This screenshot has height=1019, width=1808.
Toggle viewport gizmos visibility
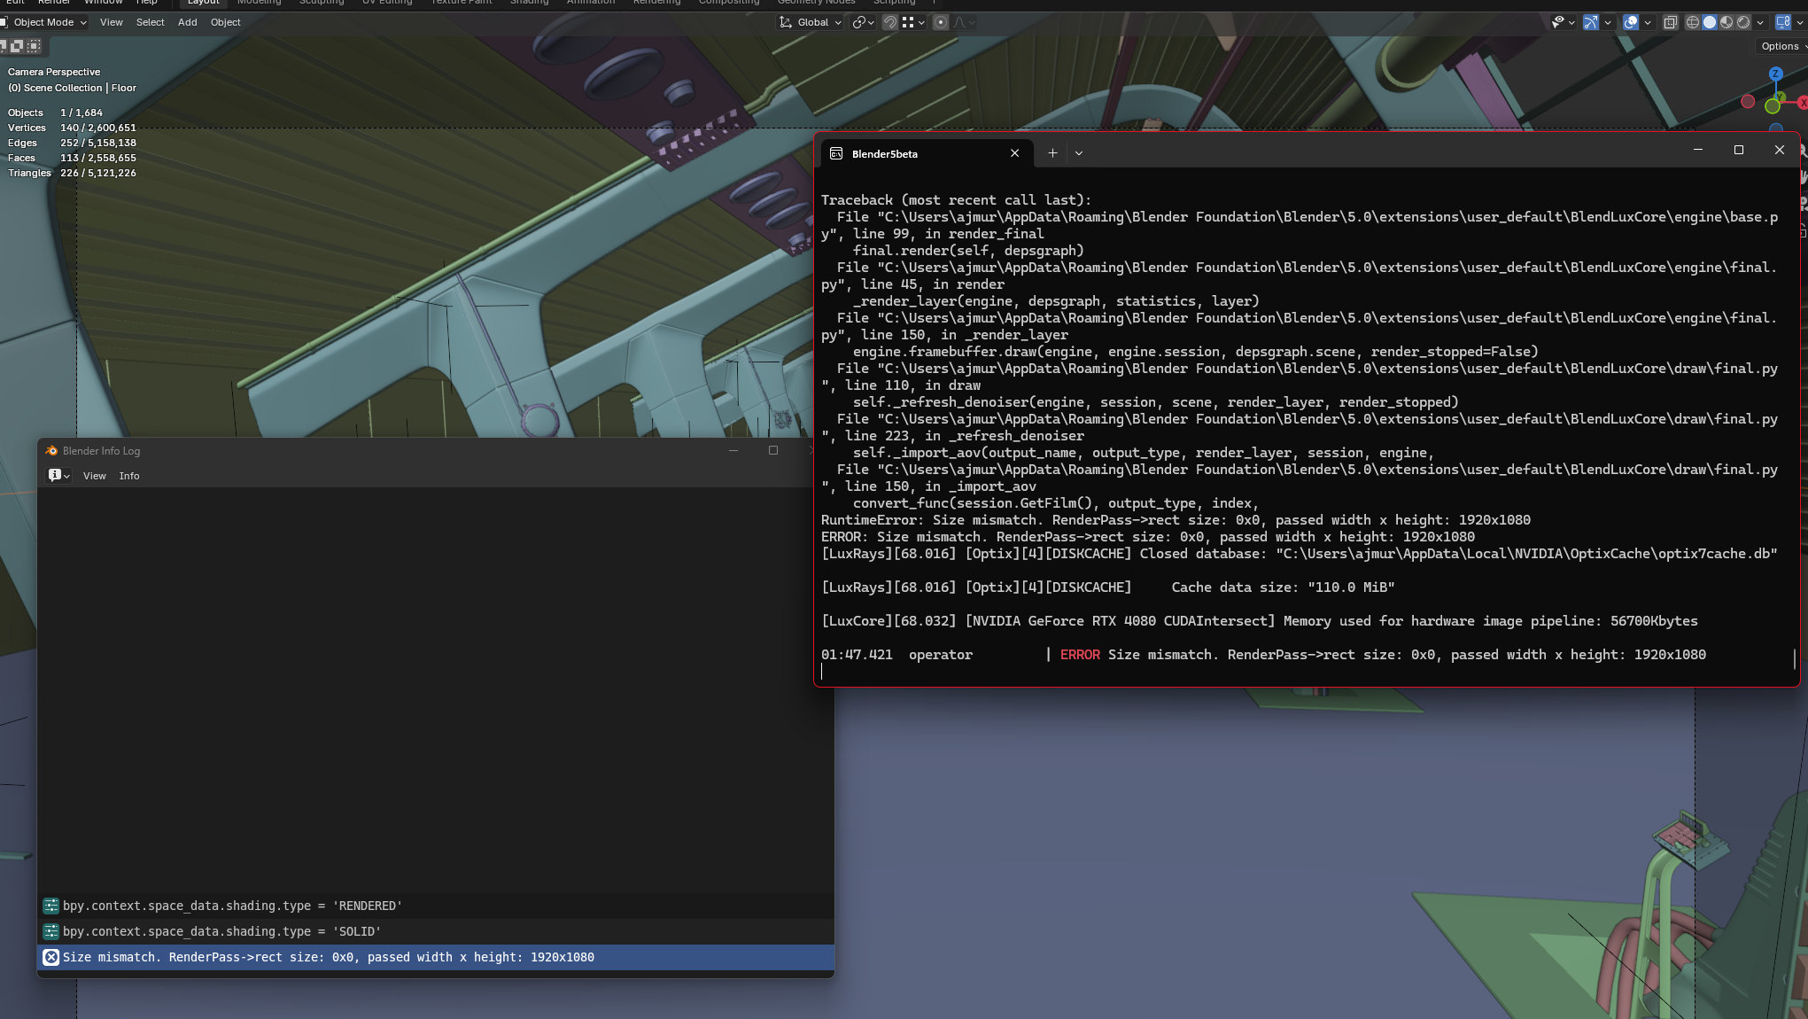[x=1591, y=22]
